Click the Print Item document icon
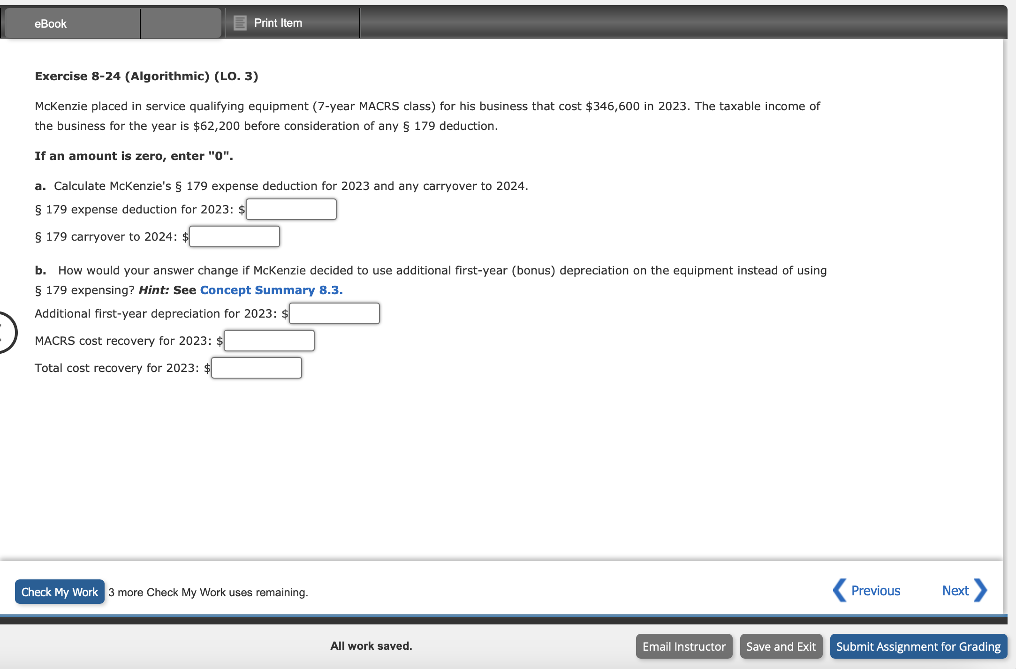 pyautogui.click(x=240, y=23)
